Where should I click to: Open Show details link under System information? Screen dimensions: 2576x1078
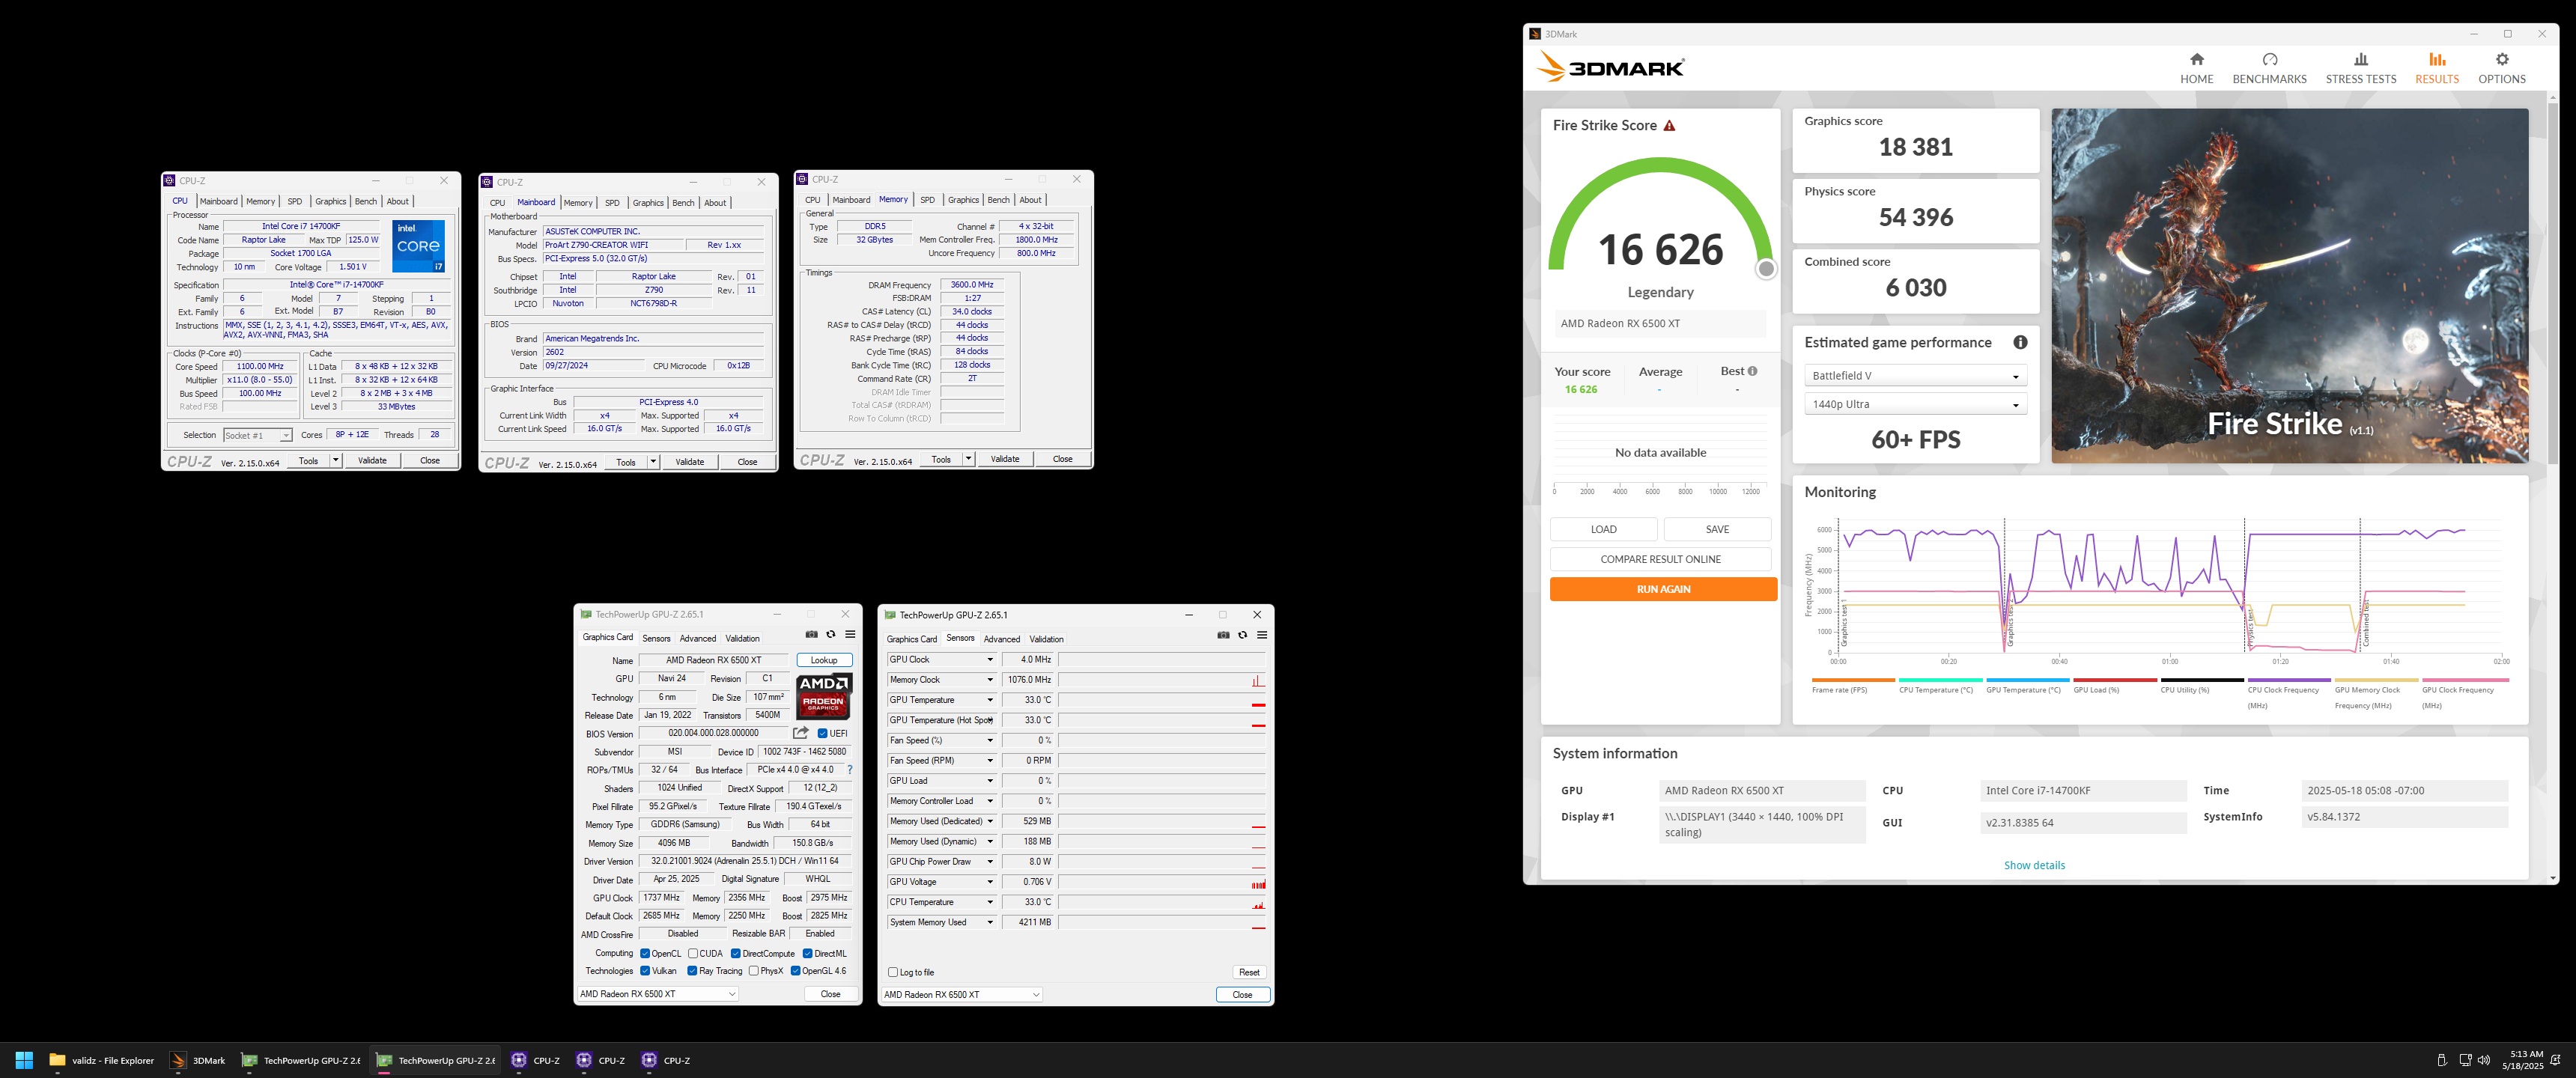coord(2034,865)
